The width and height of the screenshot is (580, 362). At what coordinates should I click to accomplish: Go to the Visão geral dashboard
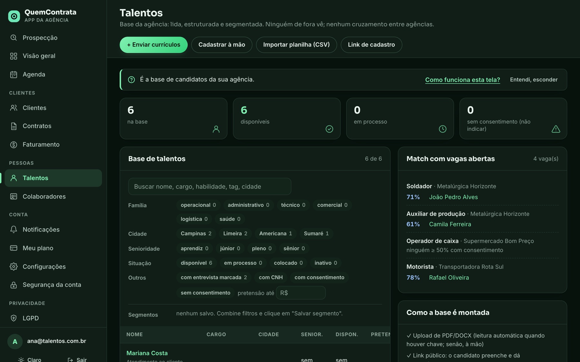pos(53,56)
